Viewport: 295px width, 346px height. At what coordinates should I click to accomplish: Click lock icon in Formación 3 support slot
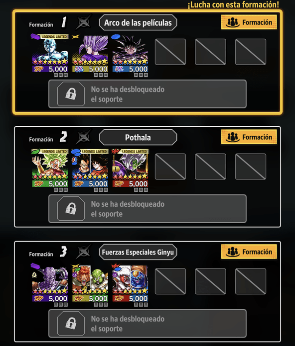(x=71, y=323)
